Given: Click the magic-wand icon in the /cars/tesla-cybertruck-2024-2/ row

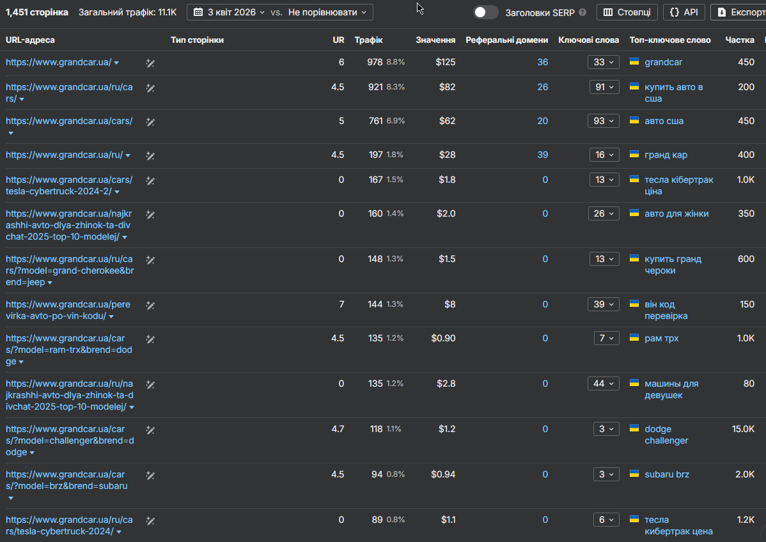Looking at the screenshot, I should [150, 181].
